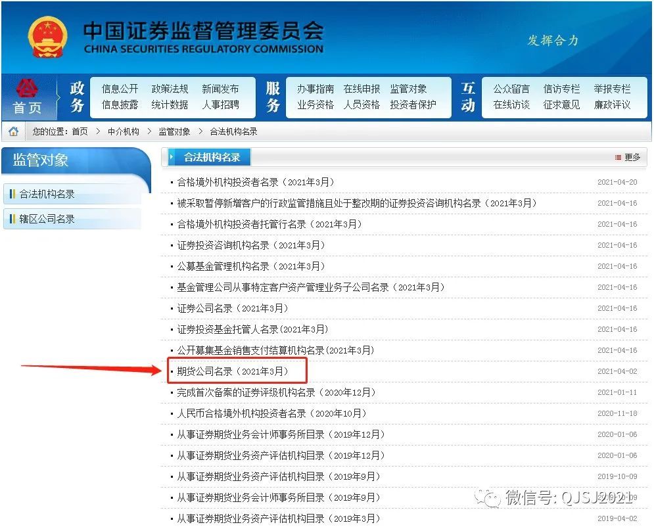Open 完成首次备案的证券评级机构名录（2020年12月）

[277, 392]
